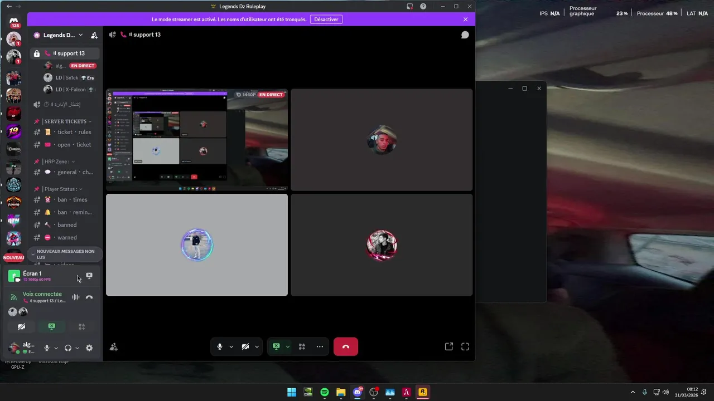This screenshot has height=401, width=714.
Task: Open the EN DIRECT 1440P stream tile
Action: [x=197, y=139]
